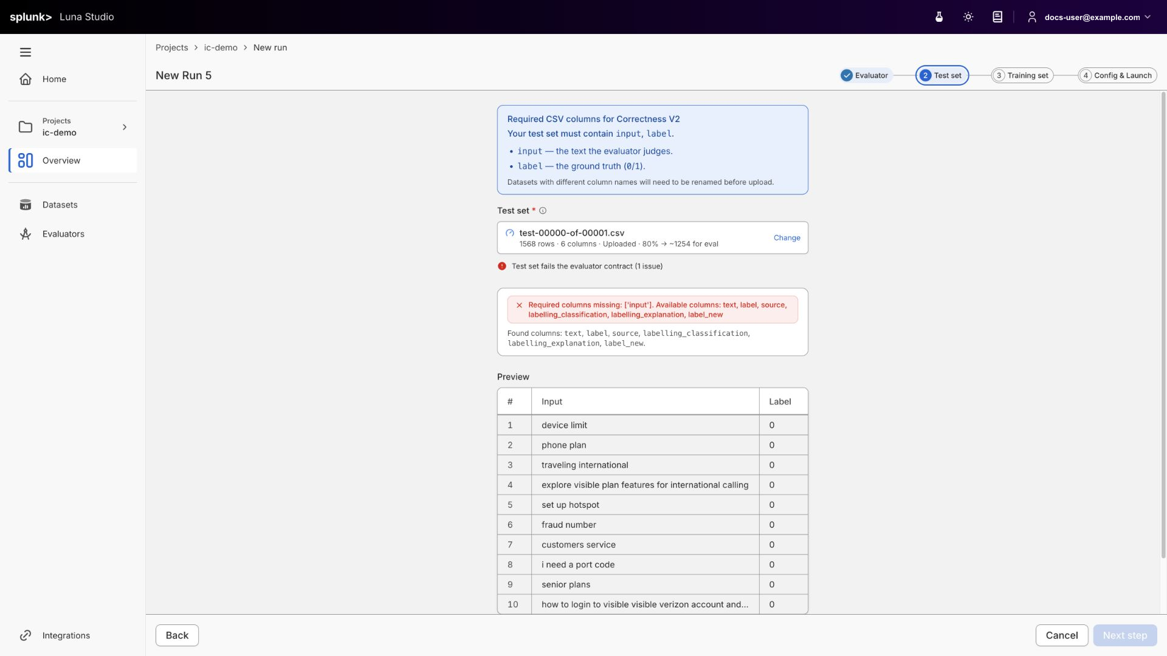Select the Overview sidebar item

point(73,160)
